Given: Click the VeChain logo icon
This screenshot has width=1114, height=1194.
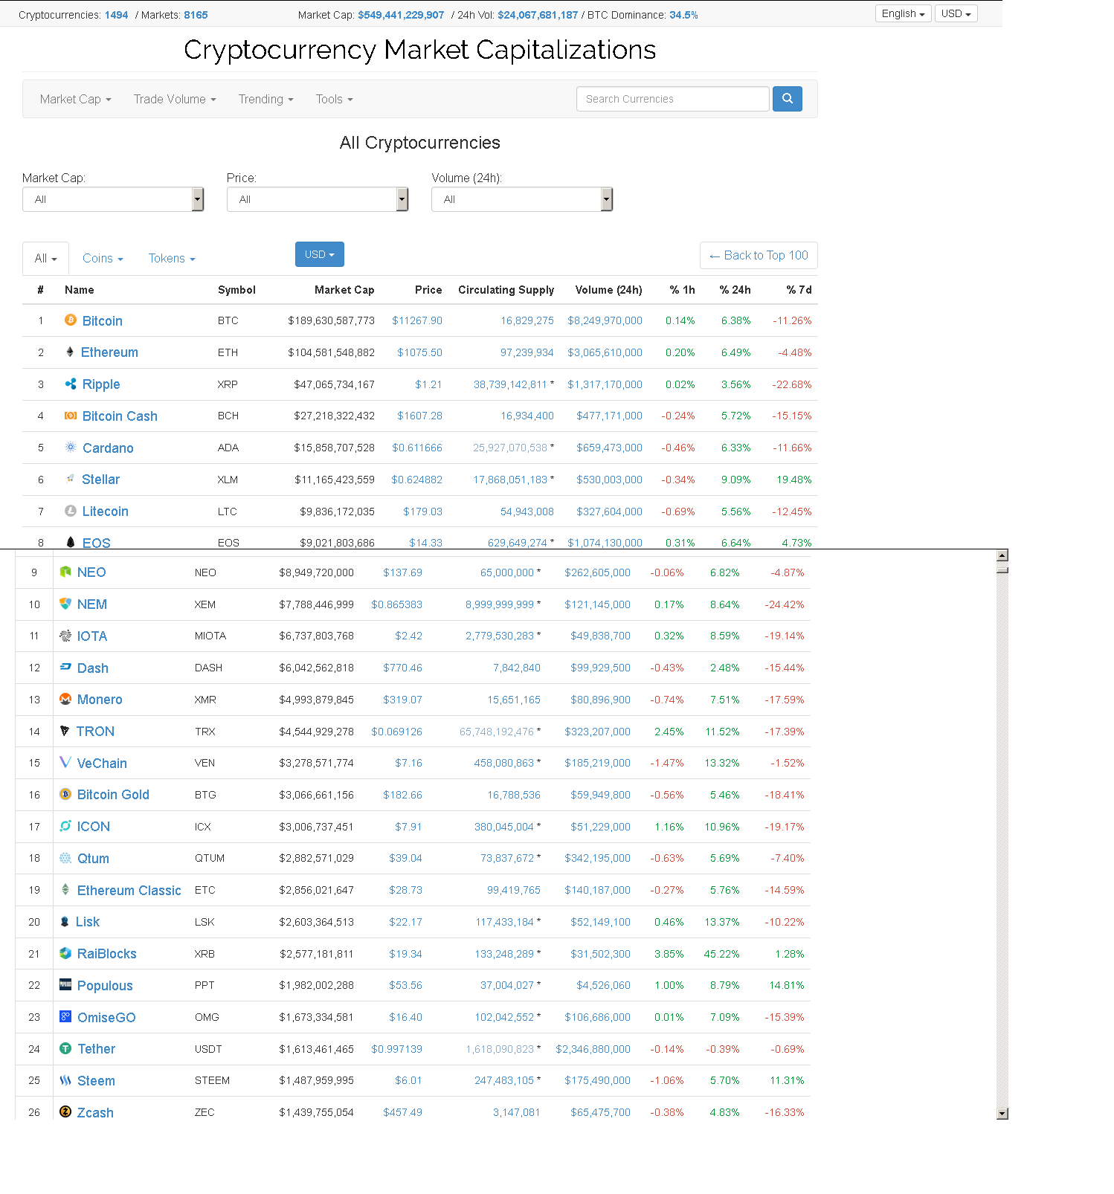Looking at the screenshot, I should coord(65,762).
